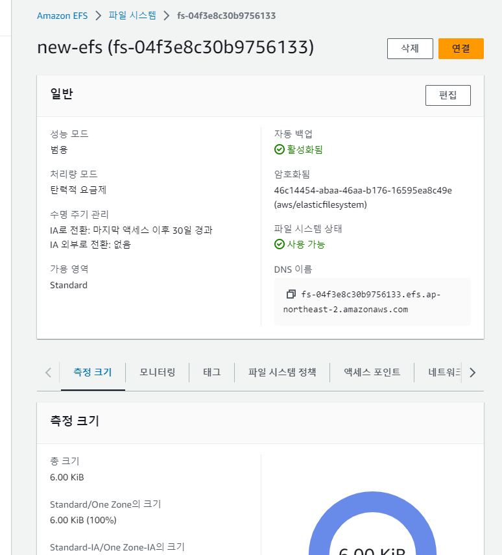Click the 탄력적 요금제 throughput value
Screen dimensions: 502x555
78,190
